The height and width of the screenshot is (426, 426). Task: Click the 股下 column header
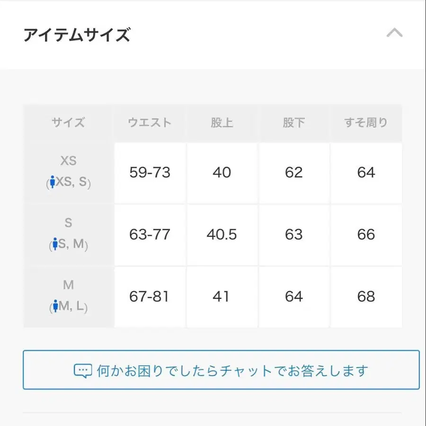[x=293, y=122]
